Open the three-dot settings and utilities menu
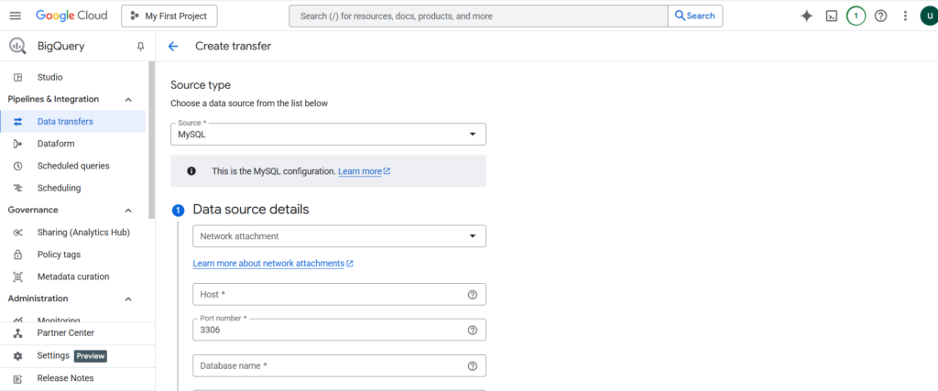The width and height of the screenshot is (938, 391). tap(905, 16)
